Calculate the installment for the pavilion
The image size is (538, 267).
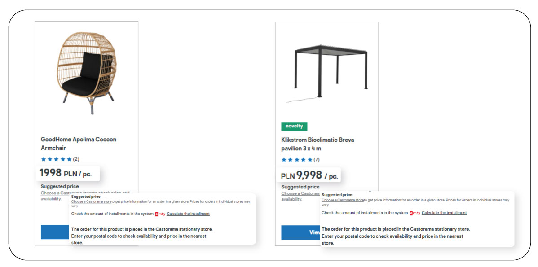[x=444, y=213]
